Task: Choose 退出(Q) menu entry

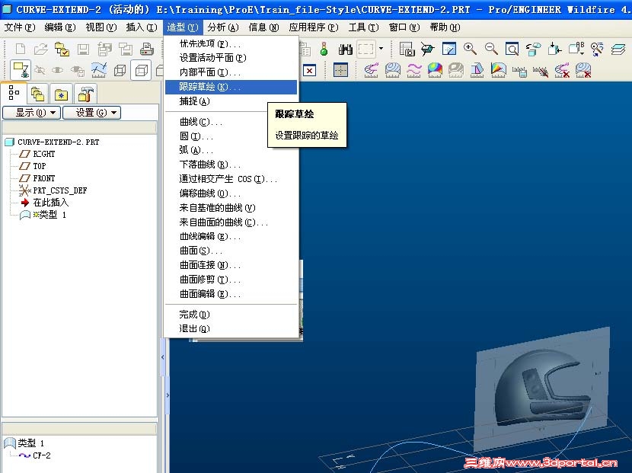Action: coord(231,328)
